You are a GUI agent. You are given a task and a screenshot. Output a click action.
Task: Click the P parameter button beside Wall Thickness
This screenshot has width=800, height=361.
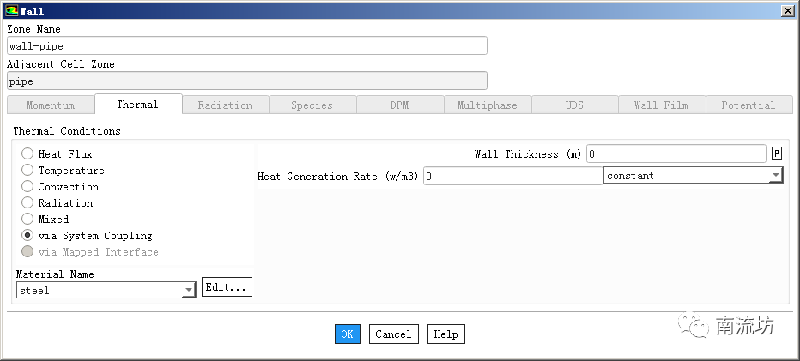777,153
